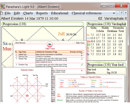Viewport: 130px width, 104px height.
Task: Close the inner document window
Action: [125, 13]
